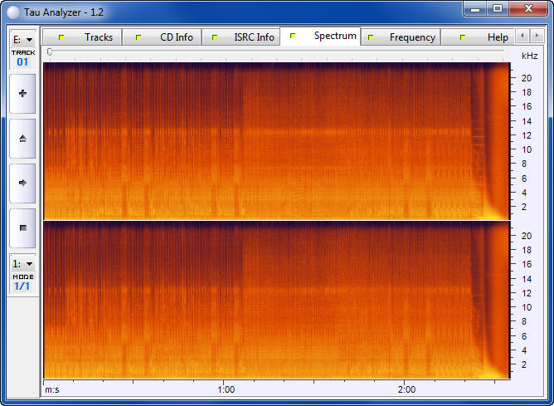Click the position slider handle above spectrogram
The image size is (554, 406).
50,52
